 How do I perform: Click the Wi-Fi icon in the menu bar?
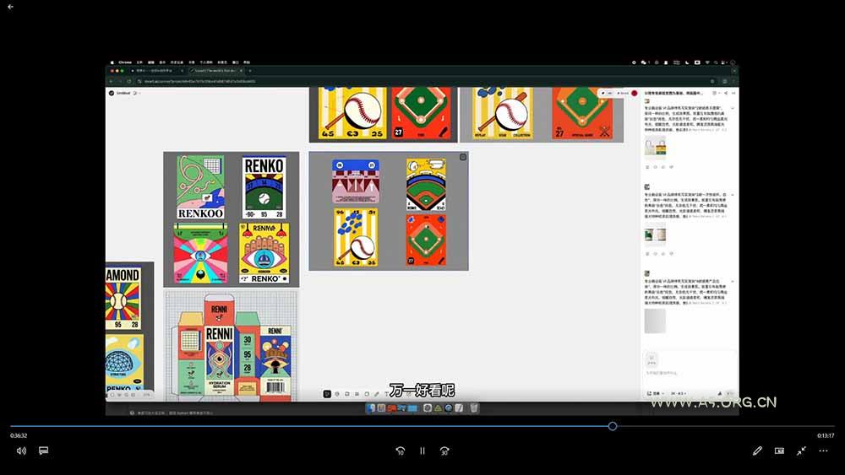point(707,62)
